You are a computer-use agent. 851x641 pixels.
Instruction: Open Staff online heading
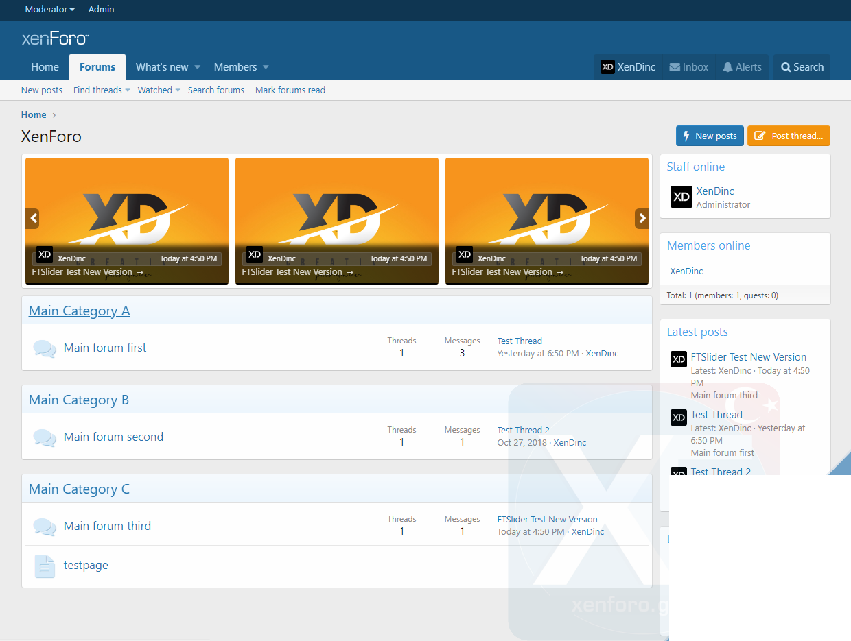(x=696, y=167)
